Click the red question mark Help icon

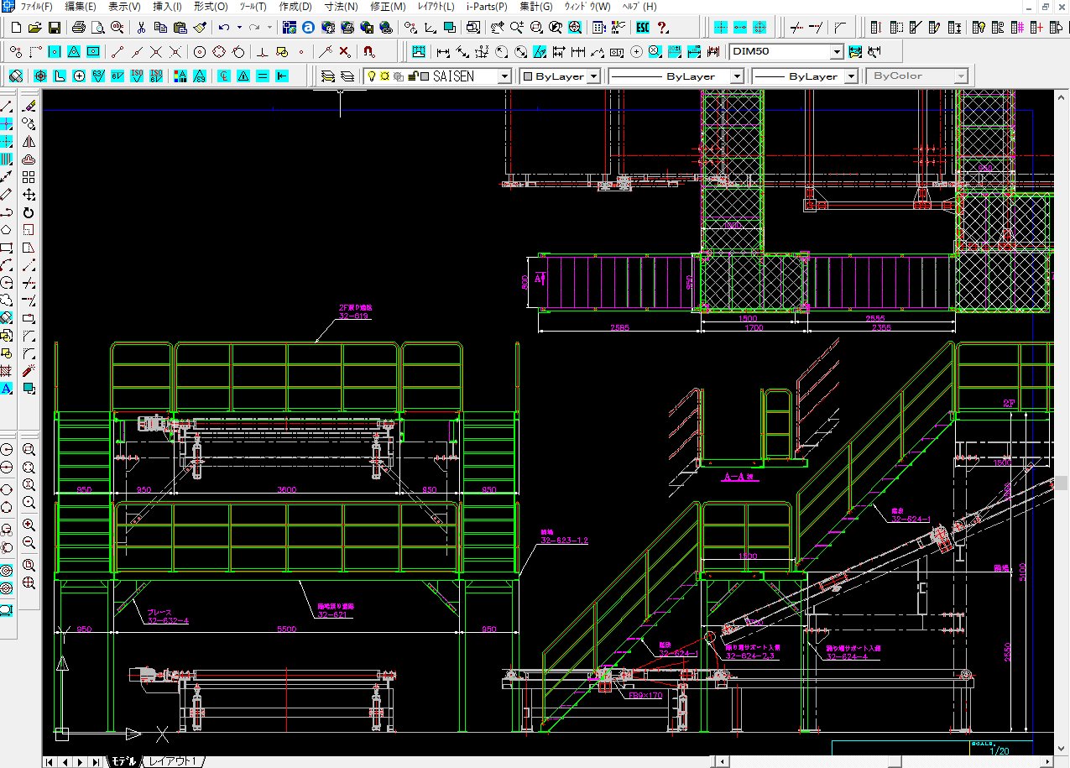click(663, 28)
